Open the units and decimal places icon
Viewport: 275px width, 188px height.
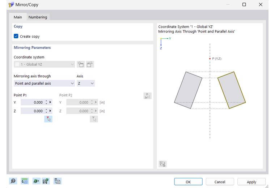(x=25, y=181)
